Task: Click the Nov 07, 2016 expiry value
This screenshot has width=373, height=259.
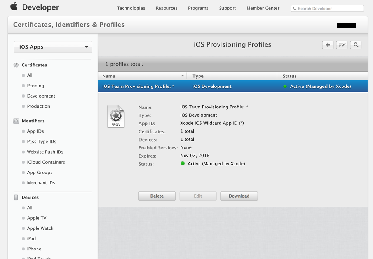Action: (x=195, y=156)
